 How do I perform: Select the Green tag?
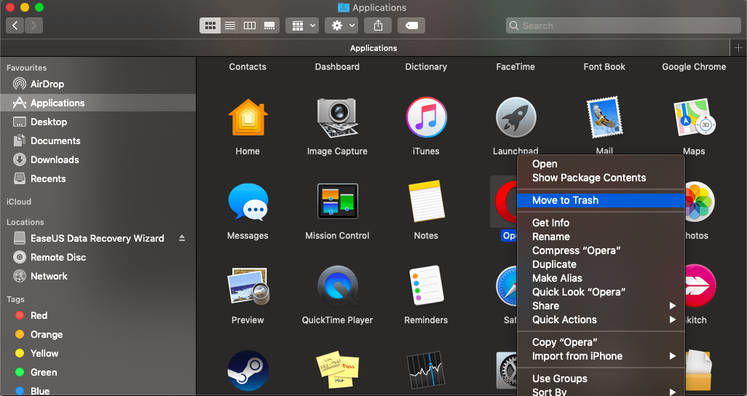click(x=98, y=372)
